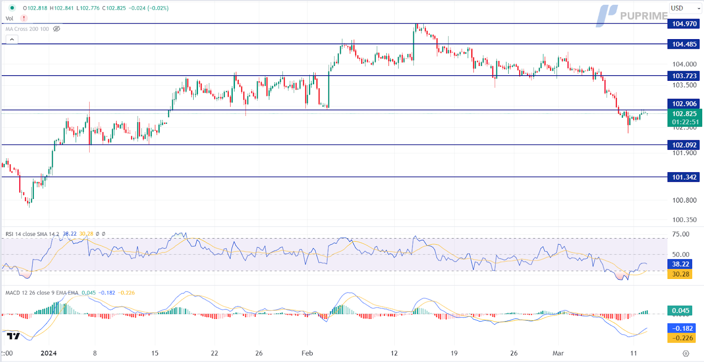Image resolution: width=704 pixels, height=362 pixels.
Task: Collapse the indicator legend with the arrow button
Action: tap(12, 40)
